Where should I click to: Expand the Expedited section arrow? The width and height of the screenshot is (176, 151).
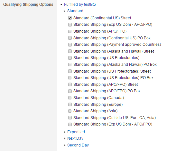(x=65, y=132)
